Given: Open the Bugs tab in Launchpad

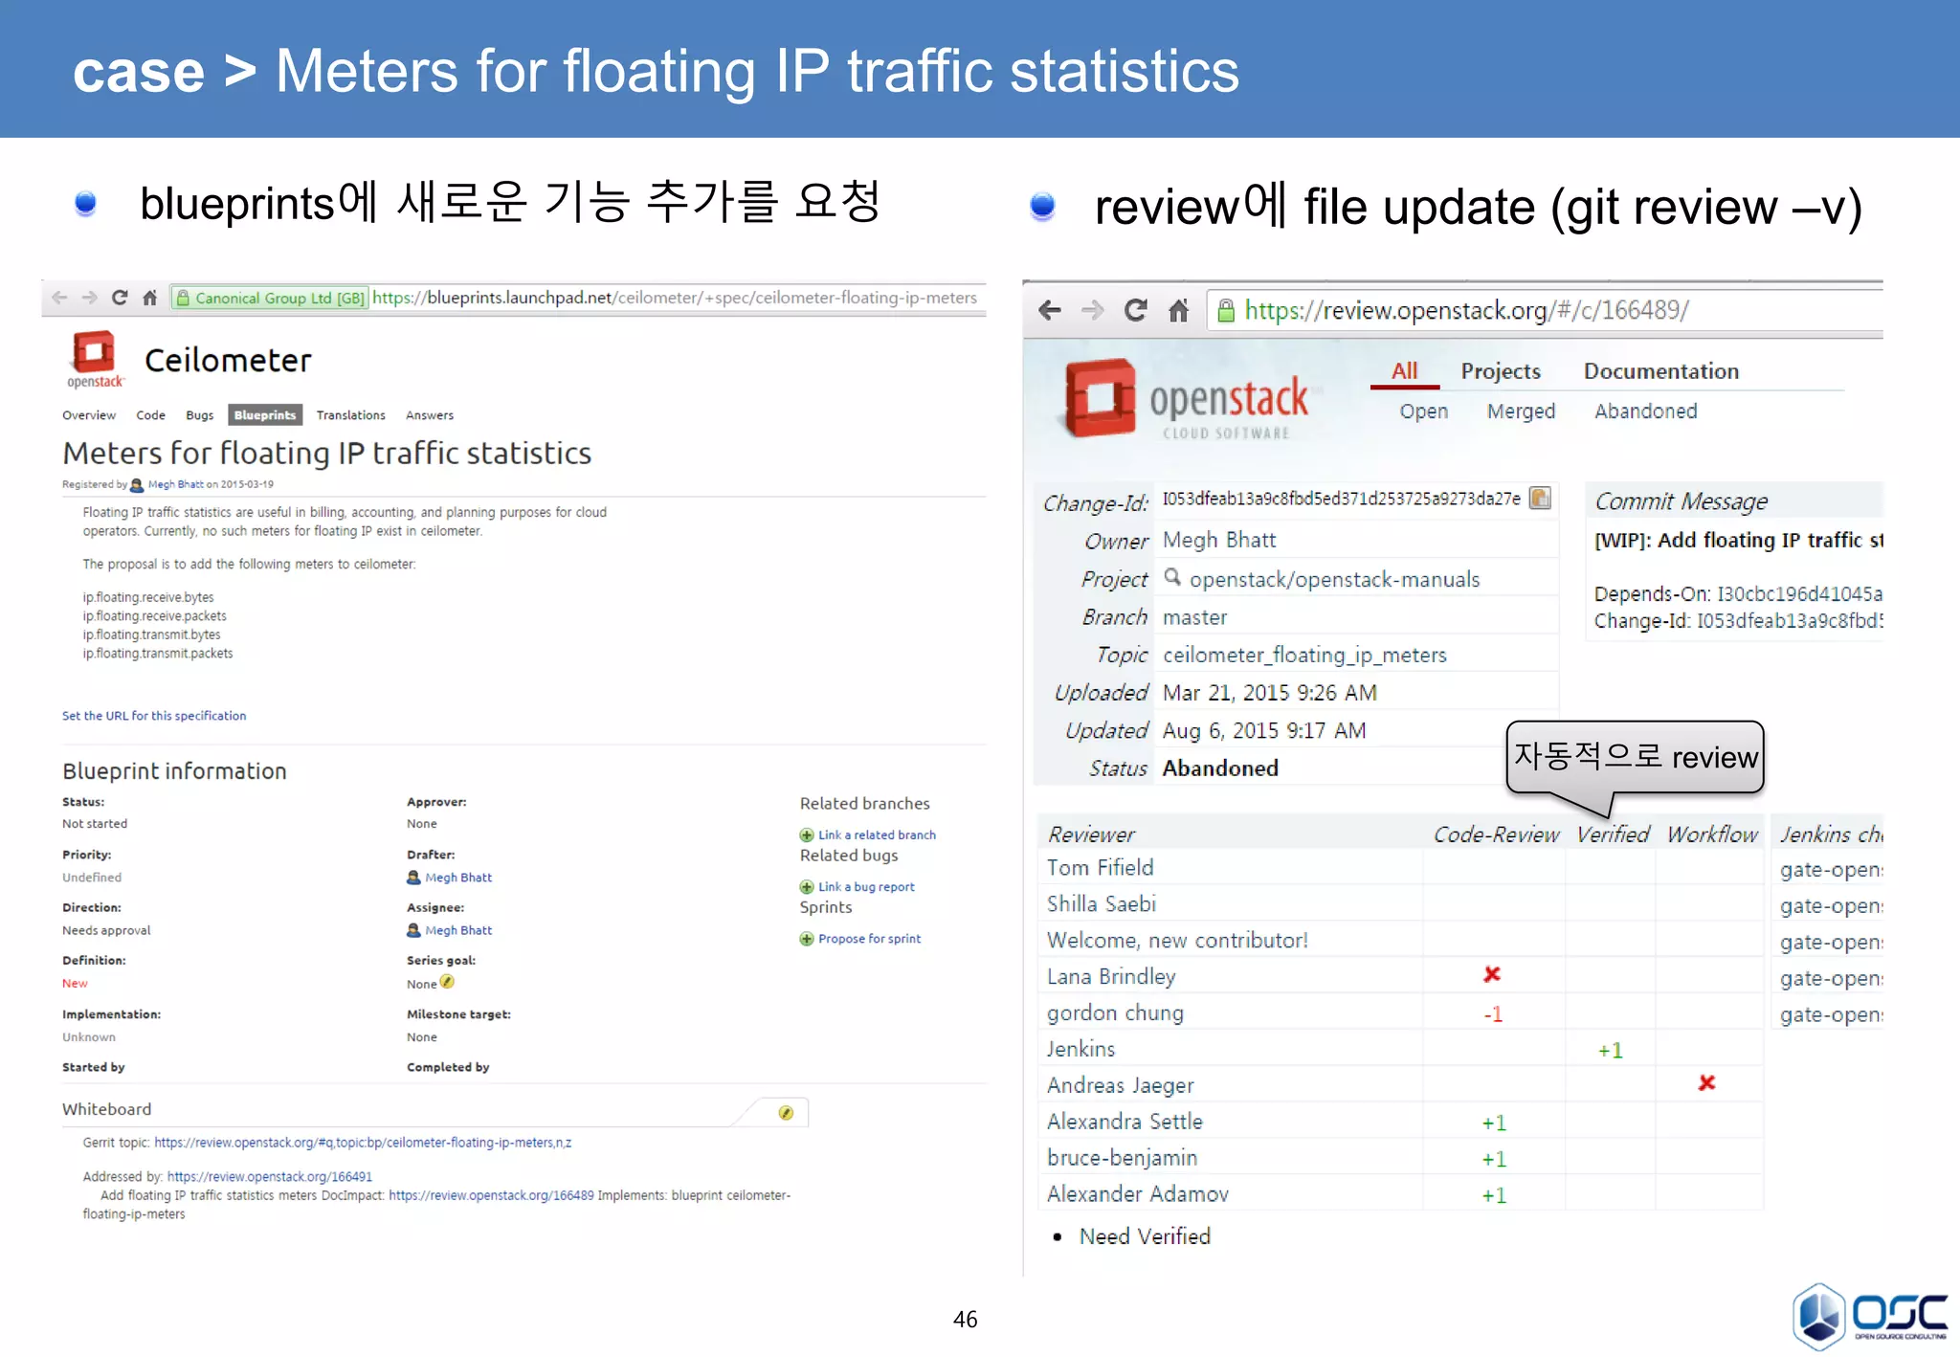Looking at the screenshot, I should click(x=199, y=415).
